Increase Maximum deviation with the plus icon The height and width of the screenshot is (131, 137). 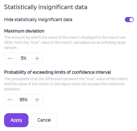tap(37, 59)
